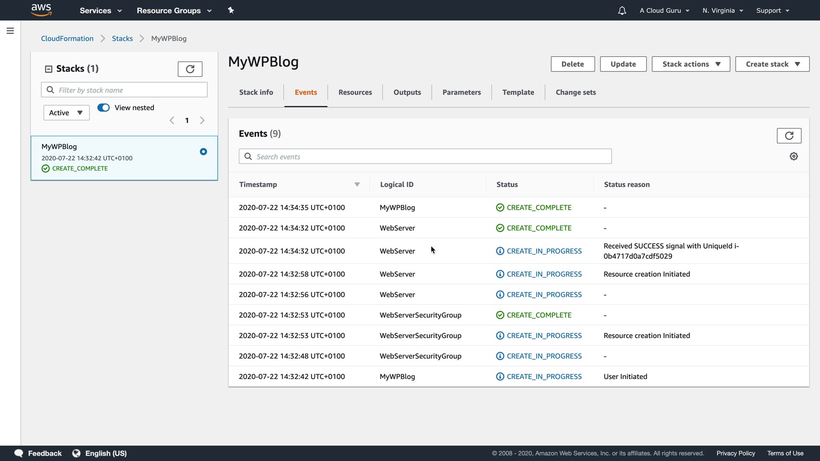Viewport: 820px width, 461px height.
Task: Go to next stacks page arrow
Action: coord(202,120)
